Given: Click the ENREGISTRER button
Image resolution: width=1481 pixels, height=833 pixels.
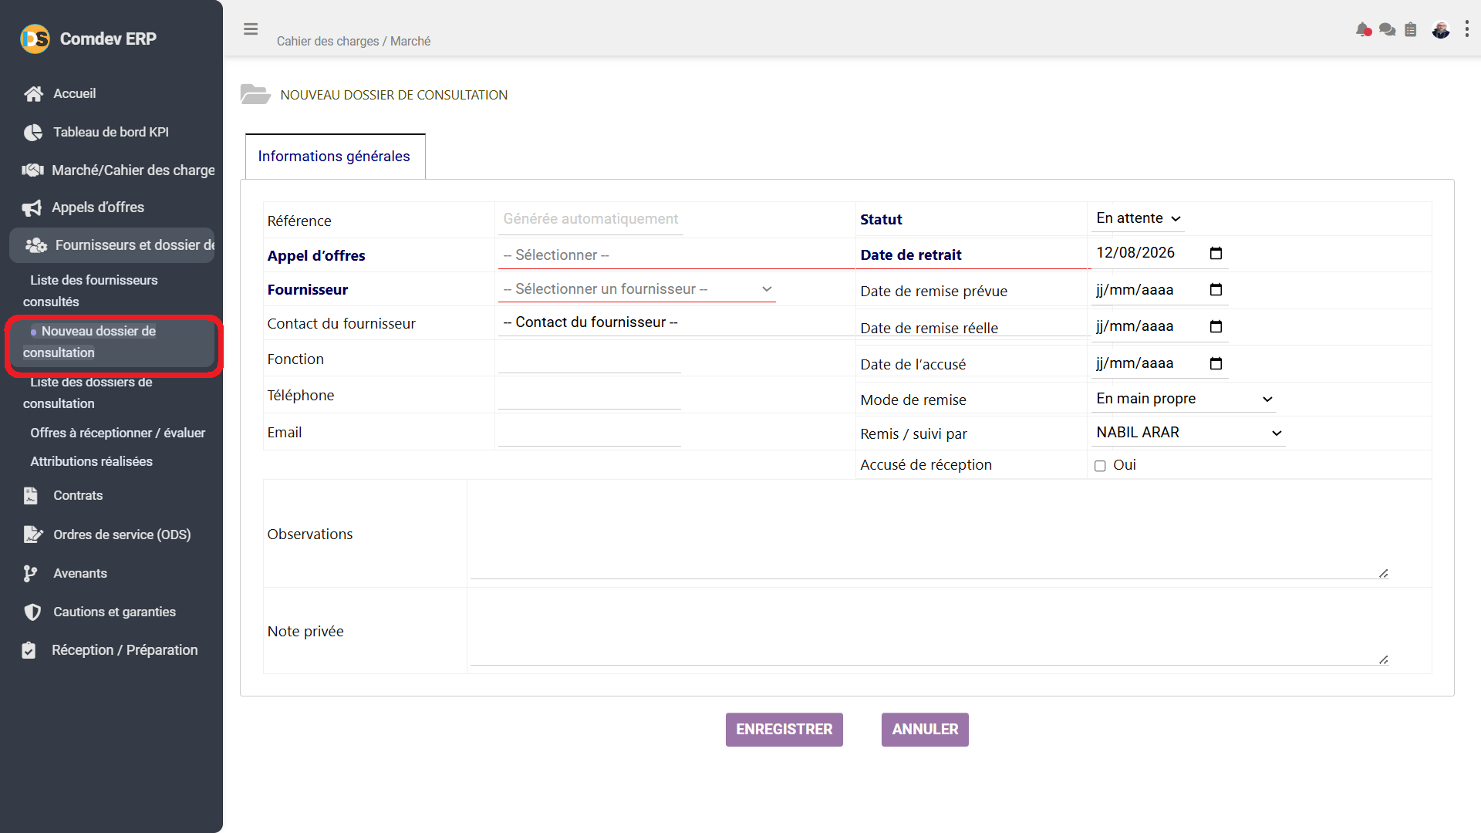Looking at the screenshot, I should click(x=784, y=730).
